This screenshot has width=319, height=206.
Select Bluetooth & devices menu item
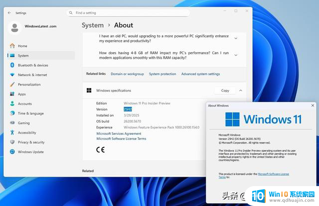pyautogui.click(x=41, y=65)
